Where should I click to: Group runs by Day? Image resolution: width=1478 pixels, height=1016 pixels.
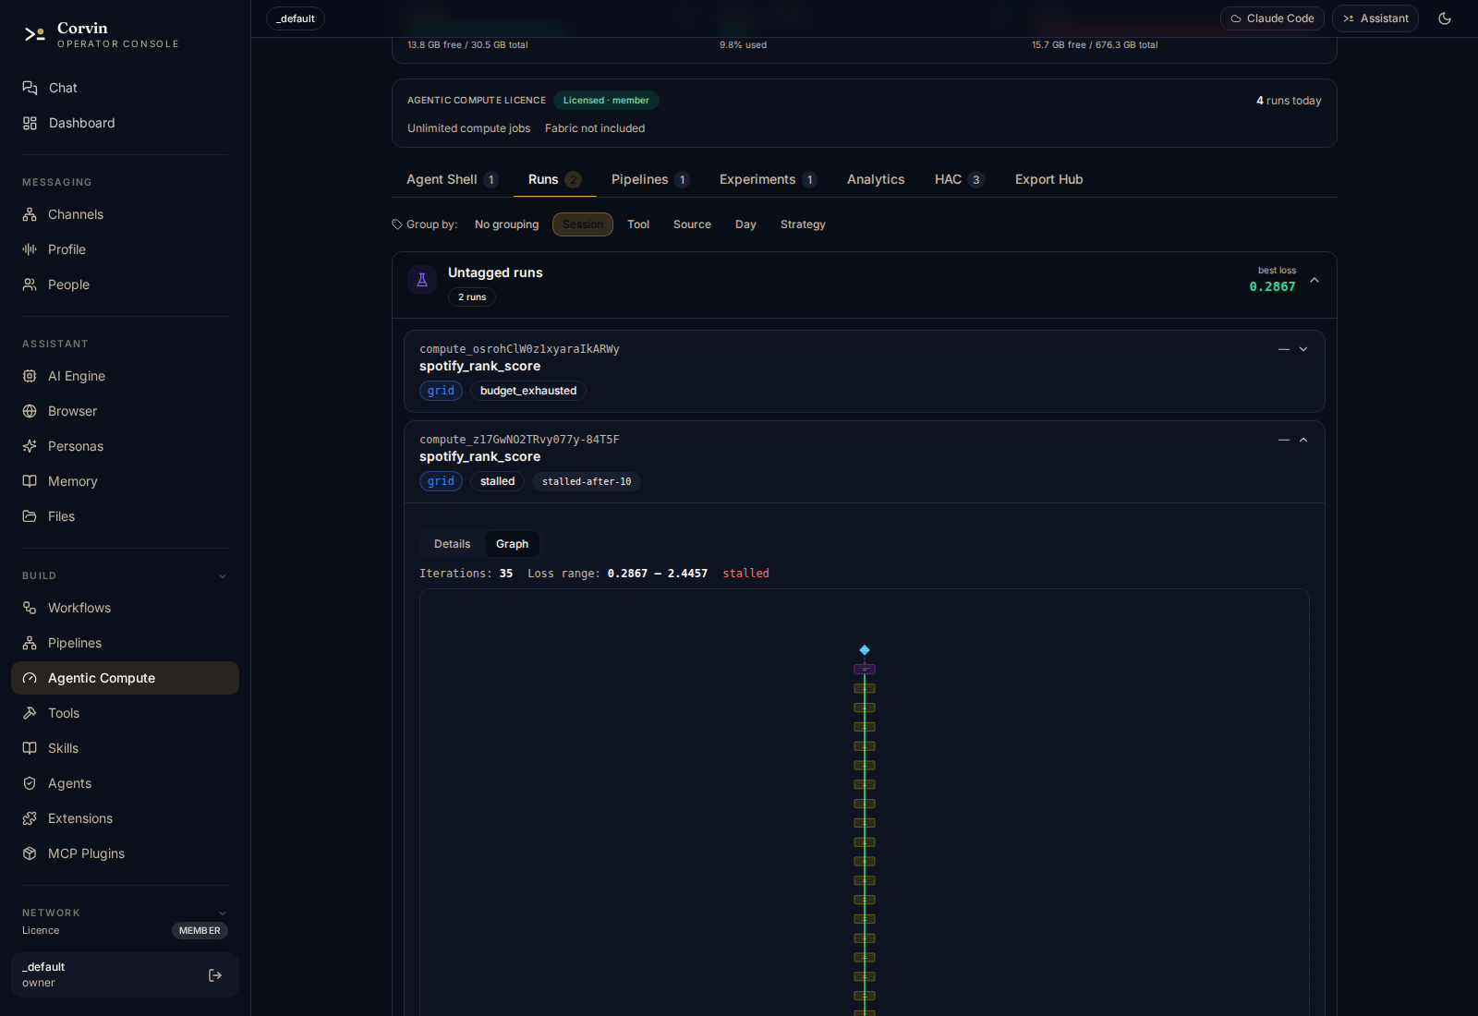pyautogui.click(x=745, y=224)
